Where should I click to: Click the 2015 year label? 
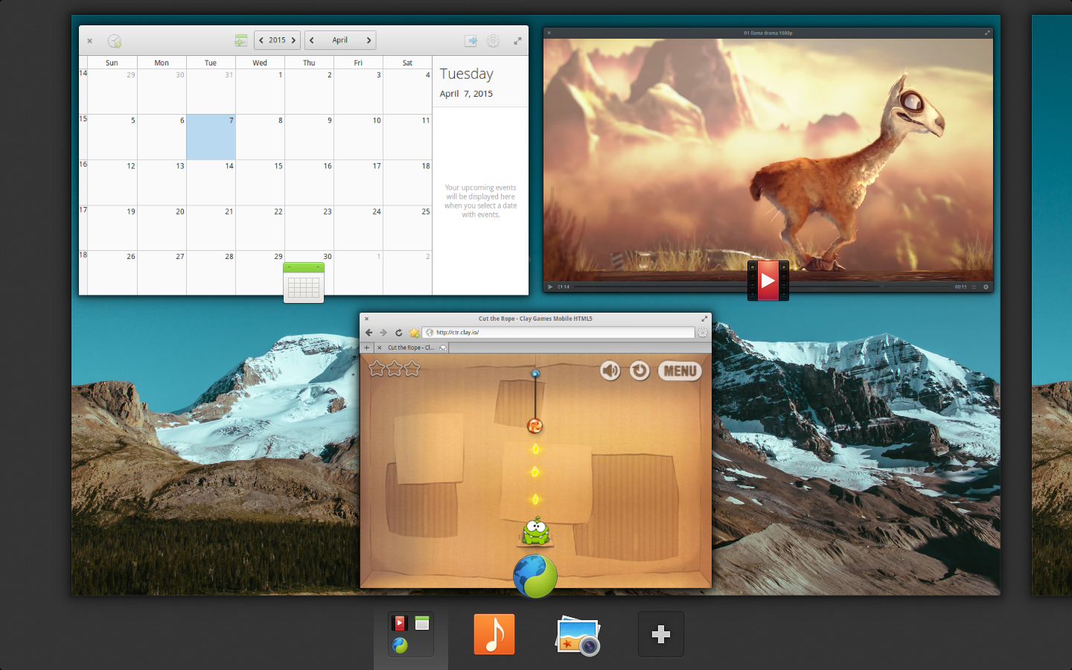[277, 40]
